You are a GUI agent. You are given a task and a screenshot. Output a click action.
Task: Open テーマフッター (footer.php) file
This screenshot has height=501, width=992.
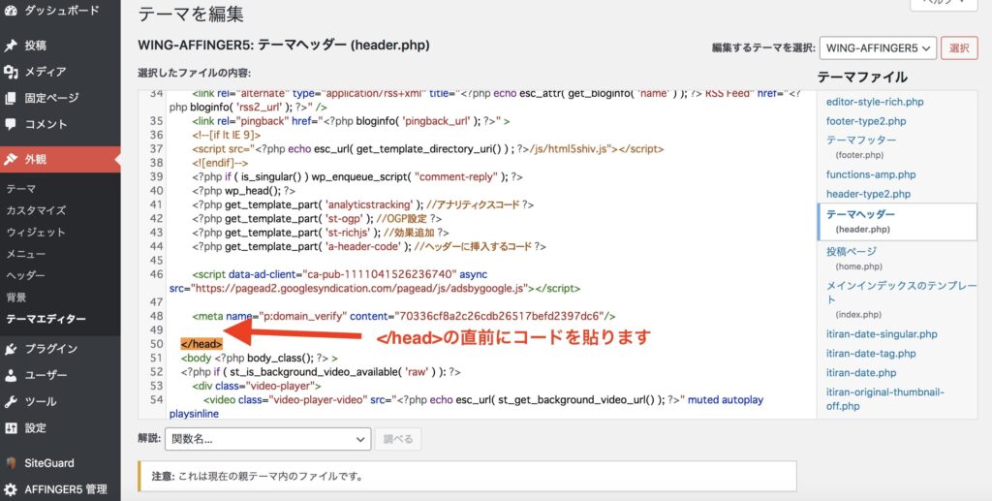(861, 146)
